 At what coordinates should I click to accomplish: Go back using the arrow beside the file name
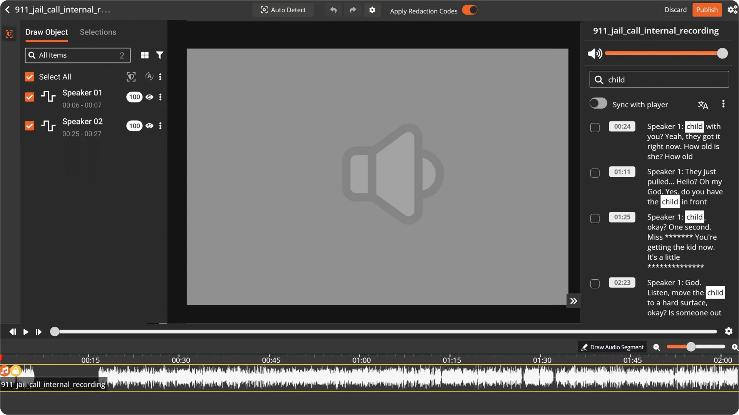point(7,10)
